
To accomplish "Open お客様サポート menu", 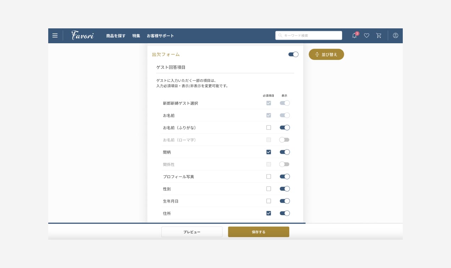I will pyautogui.click(x=160, y=36).
